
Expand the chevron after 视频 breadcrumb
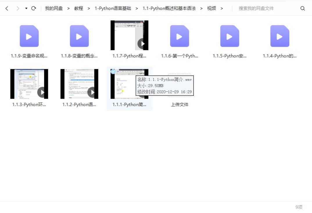point(222,8)
